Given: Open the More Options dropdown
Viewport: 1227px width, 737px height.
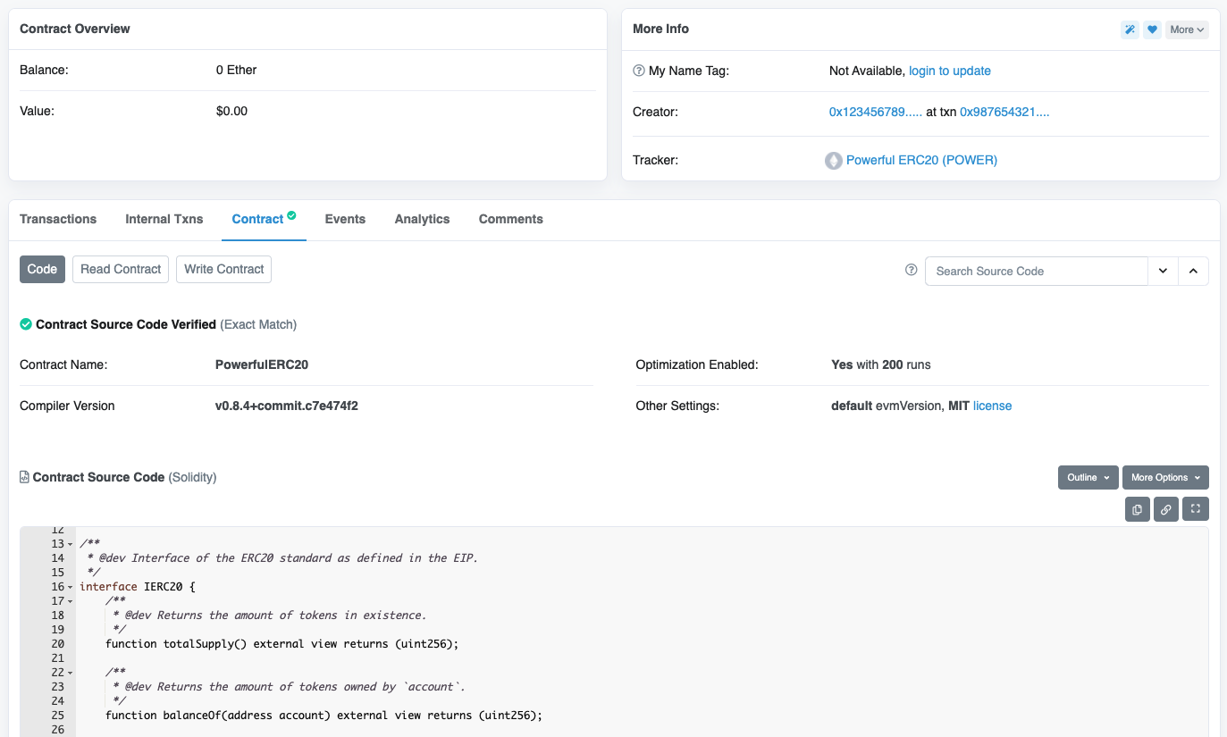Looking at the screenshot, I should (1164, 477).
